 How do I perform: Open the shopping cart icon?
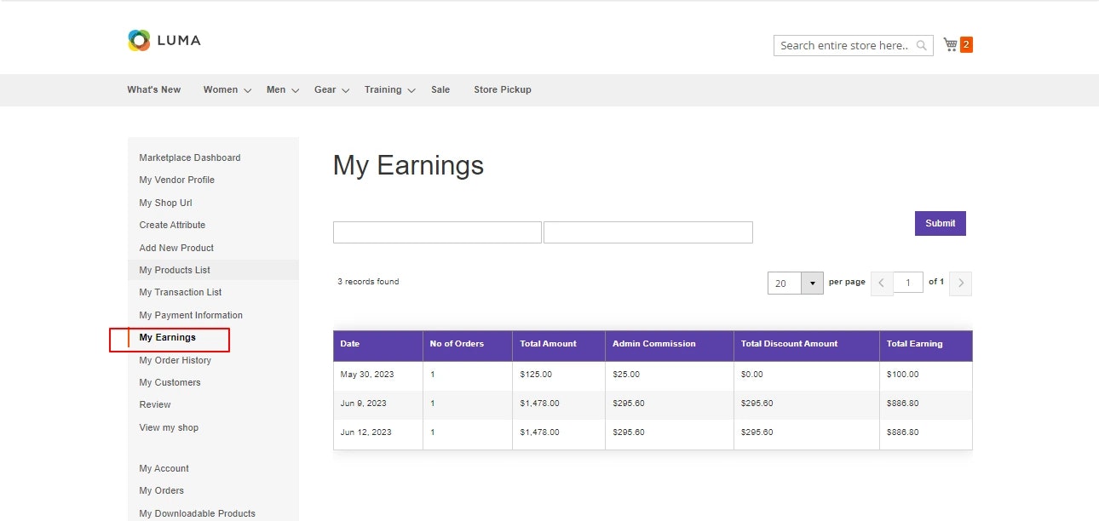[x=951, y=44]
